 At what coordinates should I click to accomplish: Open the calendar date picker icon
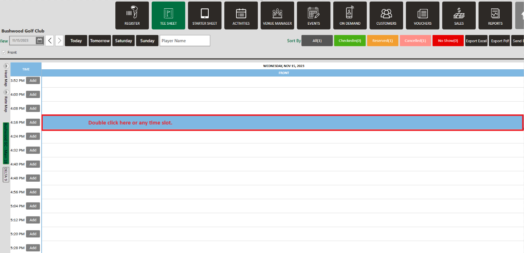point(40,41)
